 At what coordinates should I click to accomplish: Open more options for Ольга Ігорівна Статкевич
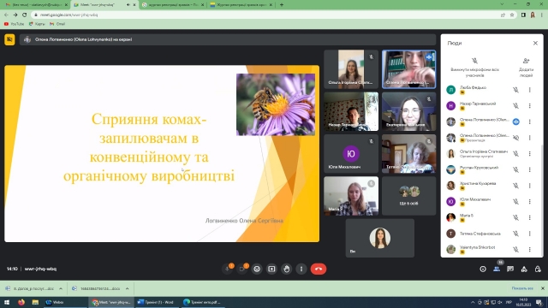tap(529, 154)
